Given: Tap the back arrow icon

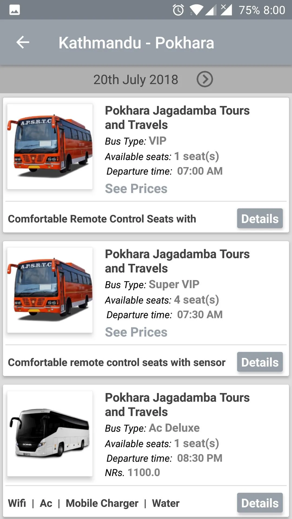Looking at the screenshot, I should (23, 42).
